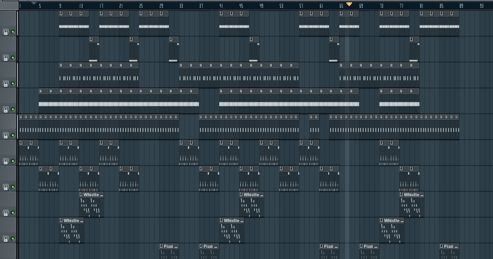Image resolution: width=493 pixels, height=259 pixels.
Task: Select the last Pizzi clip at bar 85
Action: point(450,252)
